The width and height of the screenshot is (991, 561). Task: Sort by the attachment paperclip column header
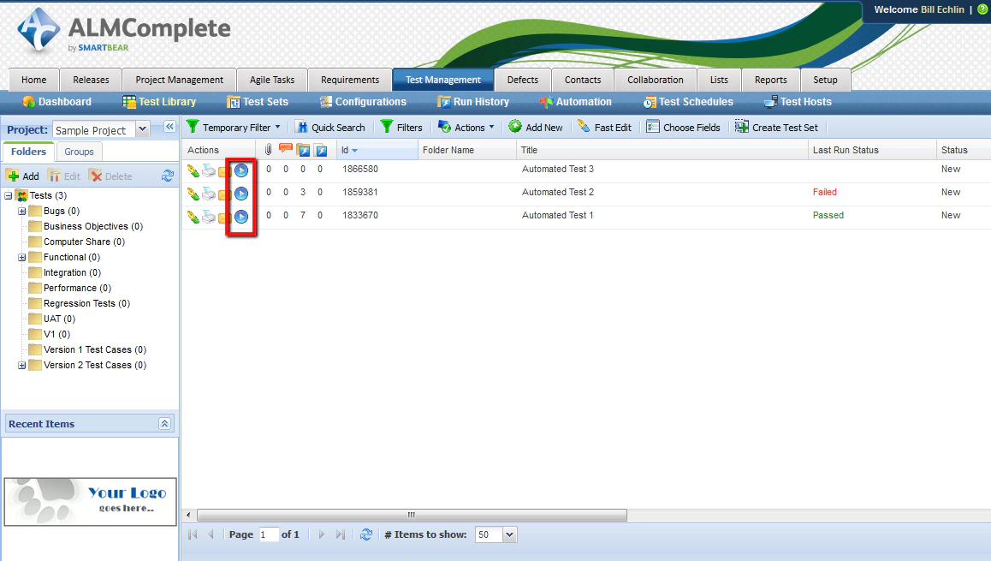click(268, 149)
